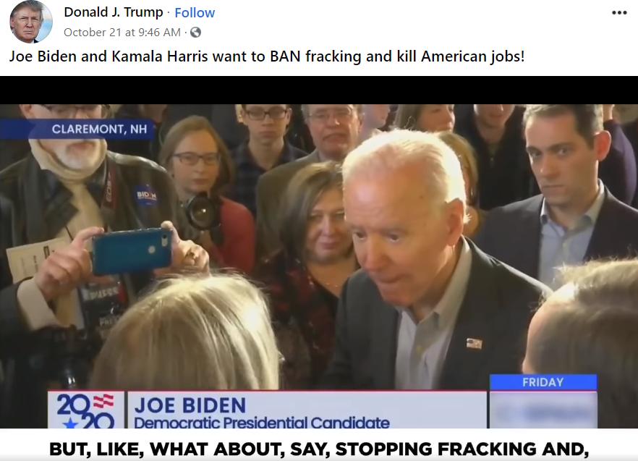Viewport: 638px width, 461px height.
Task: Click the CLAREMONT, NH location banner
Action: (x=77, y=129)
